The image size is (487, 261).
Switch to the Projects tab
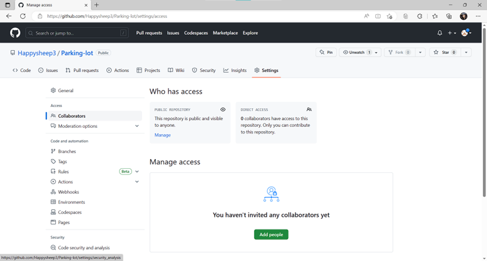pyautogui.click(x=149, y=70)
